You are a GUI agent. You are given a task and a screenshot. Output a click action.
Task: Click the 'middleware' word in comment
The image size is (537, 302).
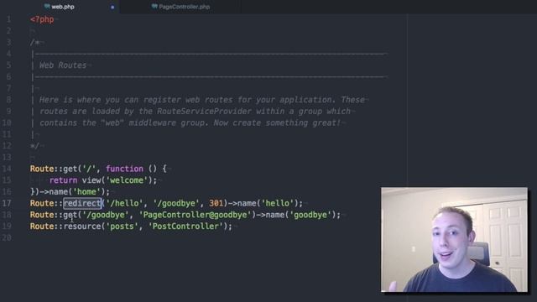click(x=153, y=123)
